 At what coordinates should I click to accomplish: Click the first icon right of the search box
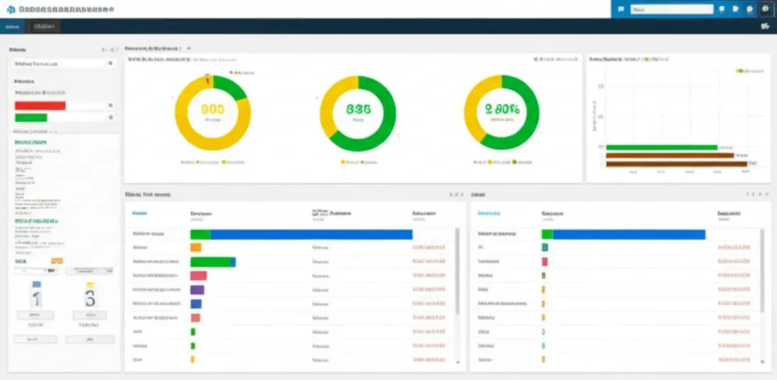(x=722, y=9)
